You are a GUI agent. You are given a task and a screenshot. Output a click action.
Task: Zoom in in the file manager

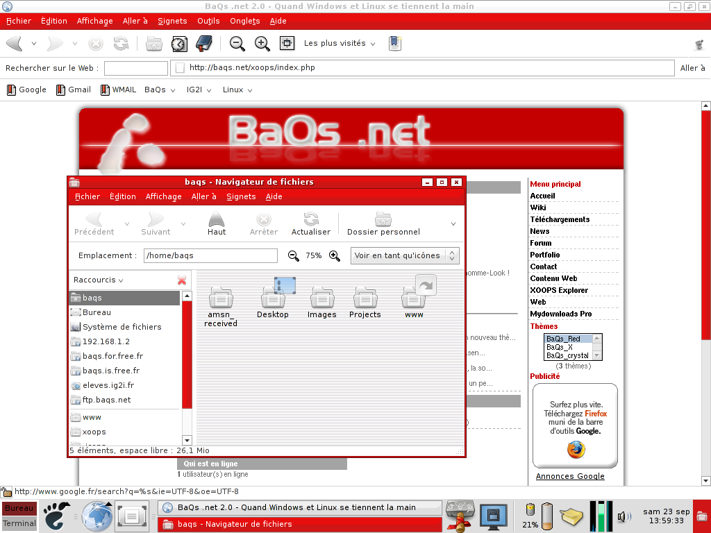coord(334,255)
